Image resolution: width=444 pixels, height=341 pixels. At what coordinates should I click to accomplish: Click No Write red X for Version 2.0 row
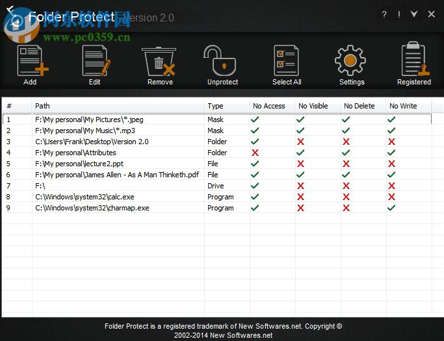(x=391, y=142)
